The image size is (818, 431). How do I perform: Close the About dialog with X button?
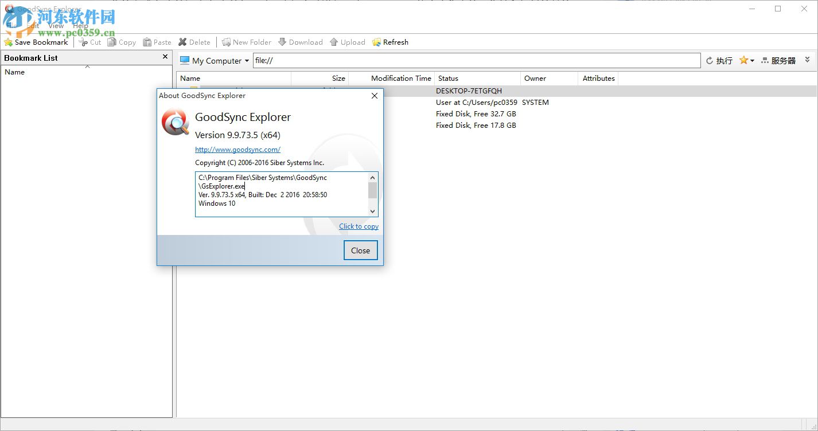tap(375, 96)
